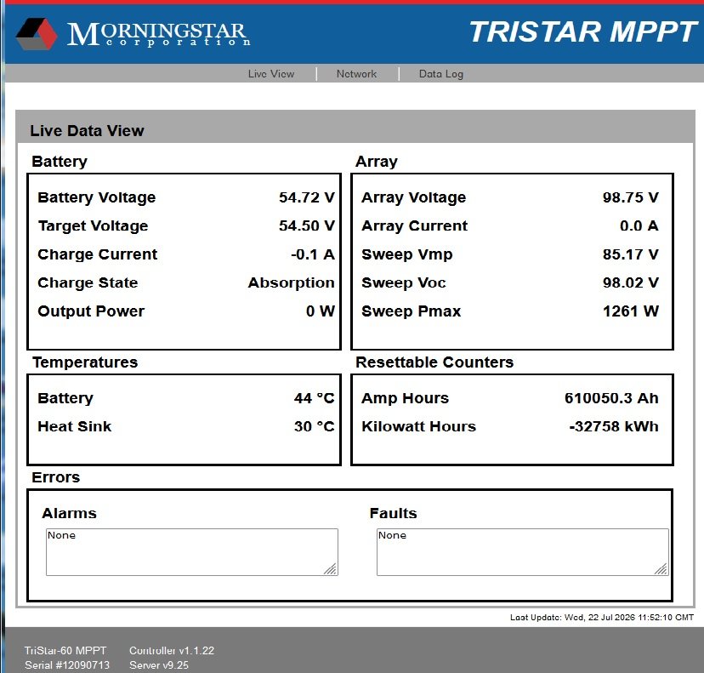The width and height of the screenshot is (704, 673).
Task: Click the Morningstar corporation wordmark
Action: pos(158,35)
